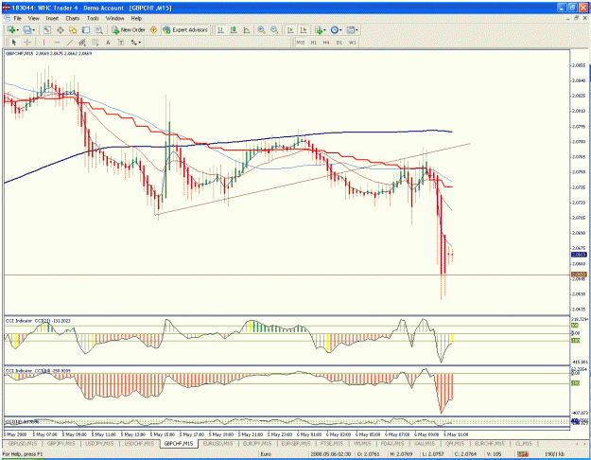Show the Navigator panel icon
The image size is (591, 460).
pos(73,29)
